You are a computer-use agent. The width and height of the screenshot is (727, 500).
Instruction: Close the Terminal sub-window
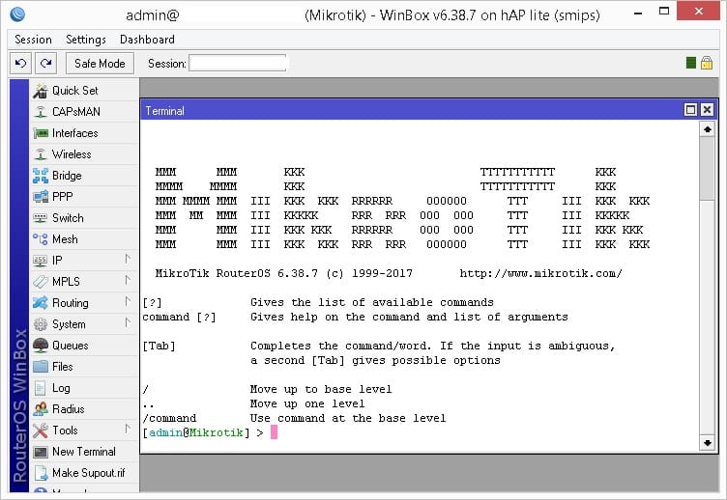point(707,110)
